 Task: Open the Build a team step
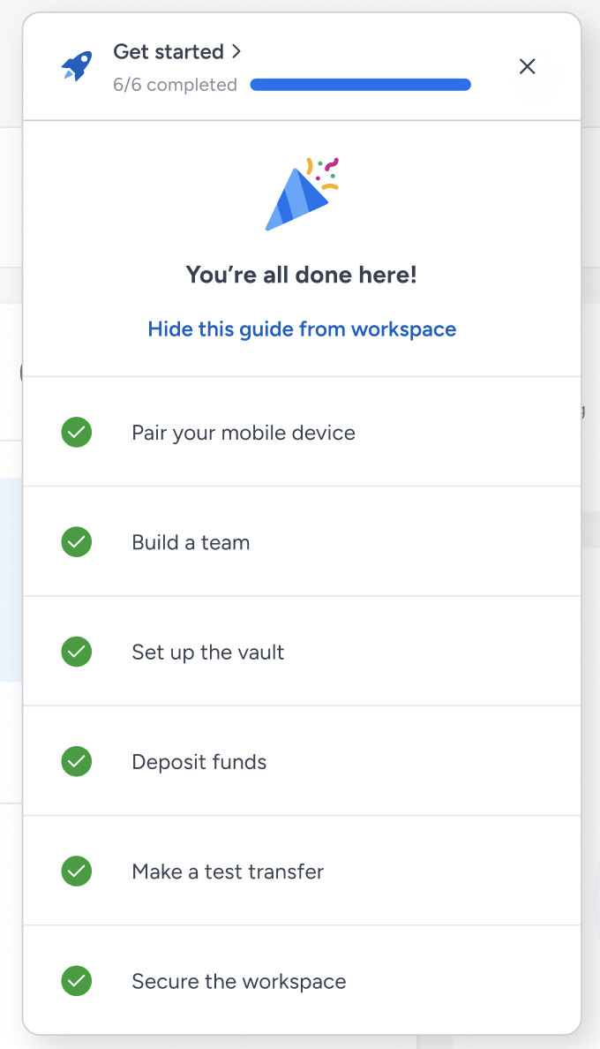click(191, 542)
